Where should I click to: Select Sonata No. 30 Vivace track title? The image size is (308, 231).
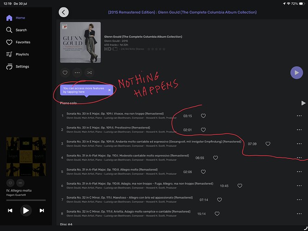pos(115,114)
